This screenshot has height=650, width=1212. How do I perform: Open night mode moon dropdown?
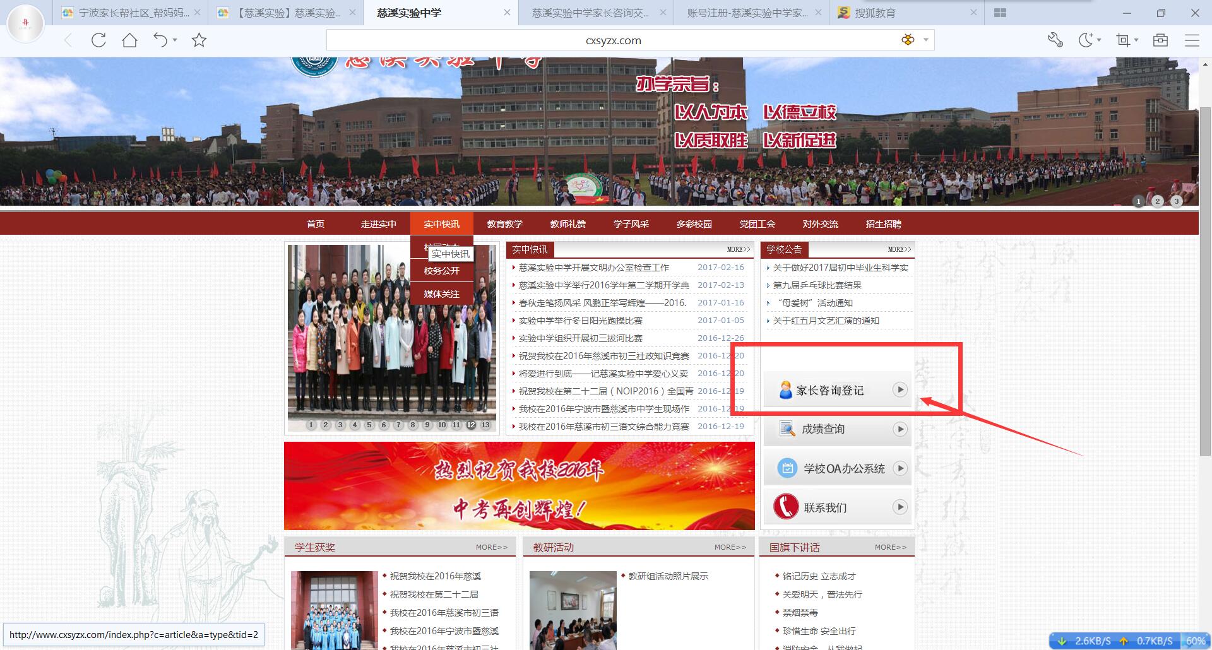(1099, 40)
